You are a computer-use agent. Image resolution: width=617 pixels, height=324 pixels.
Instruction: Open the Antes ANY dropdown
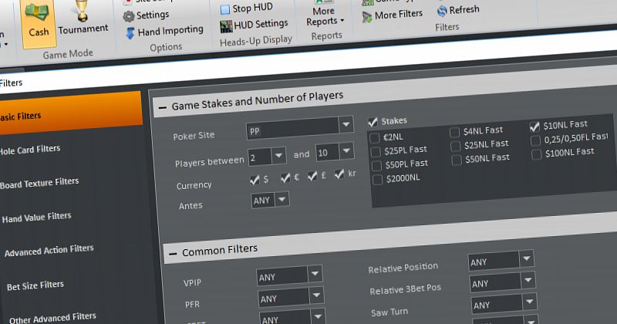(x=282, y=200)
